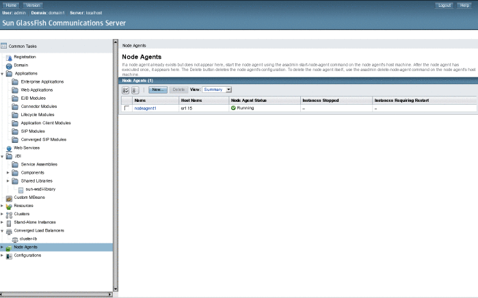
Task: Click the Applications folder icon
Action: tap(9, 74)
